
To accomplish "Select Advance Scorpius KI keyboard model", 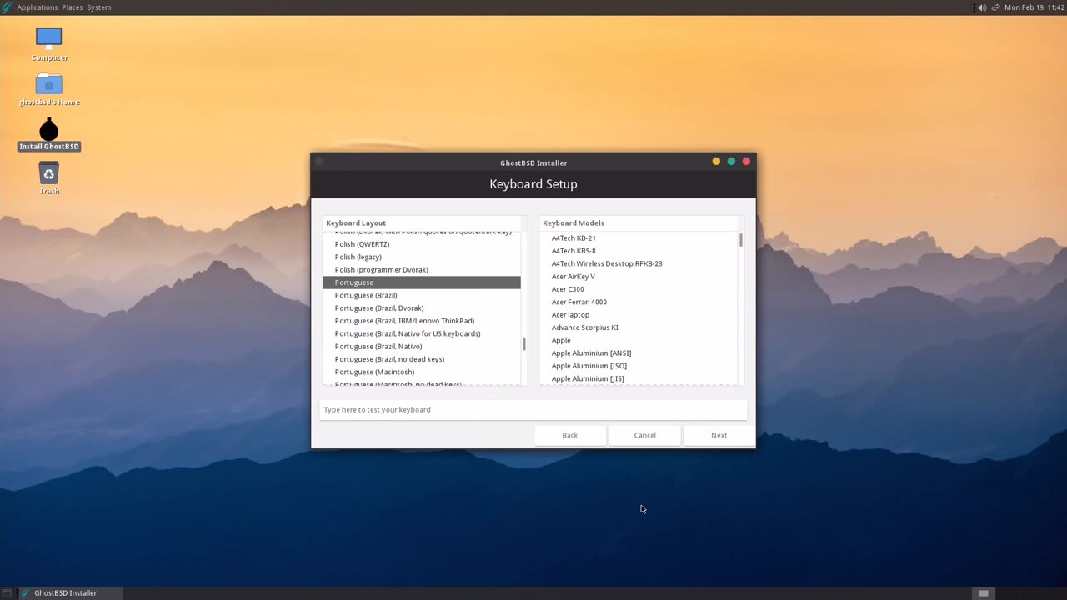I will tap(638, 327).
